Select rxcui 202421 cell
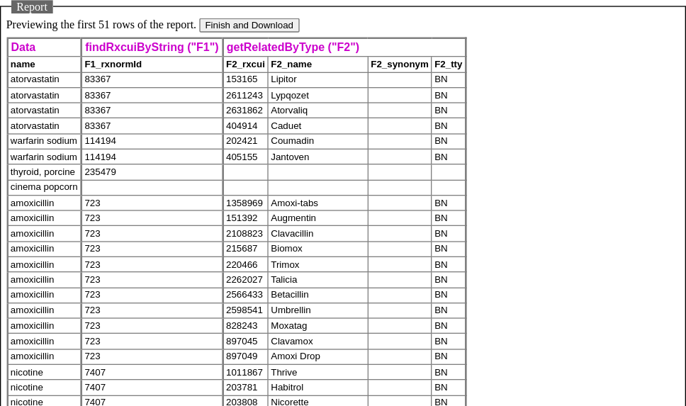This screenshot has height=406, width=686. pos(245,141)
